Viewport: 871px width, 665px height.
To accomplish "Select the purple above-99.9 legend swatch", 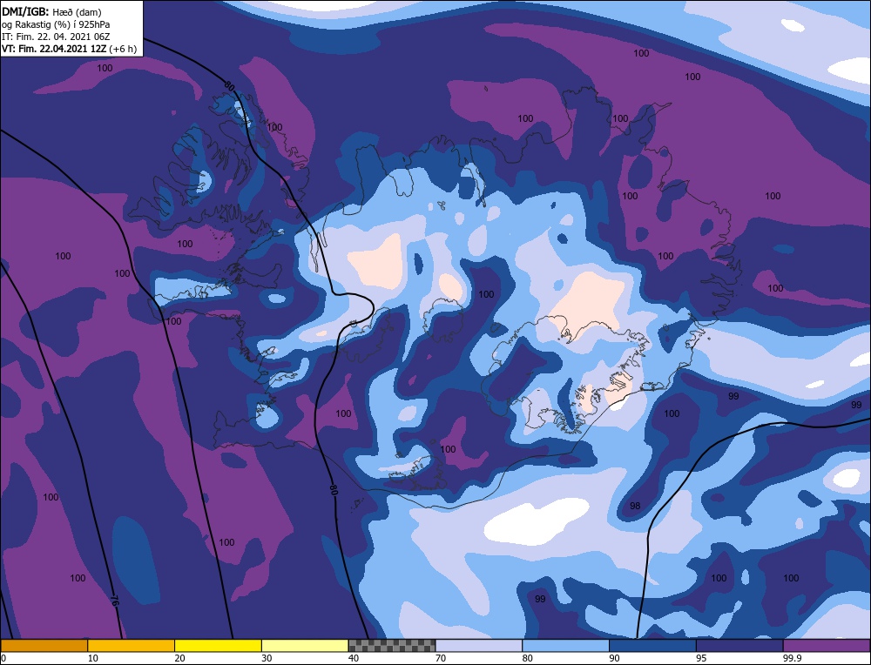I will click(827, 646).
